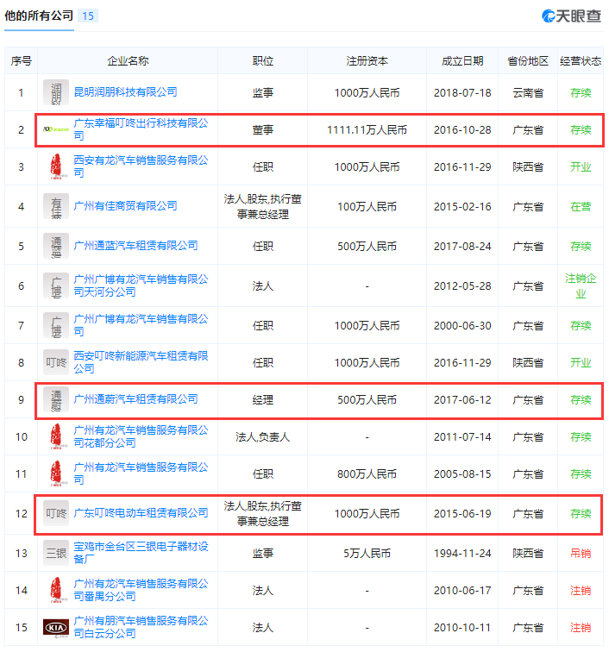Screen dimensions: 609x652
Task: Open 广州通蓝汽车租赁有限公司 link
Action: (x=135, y=245)
